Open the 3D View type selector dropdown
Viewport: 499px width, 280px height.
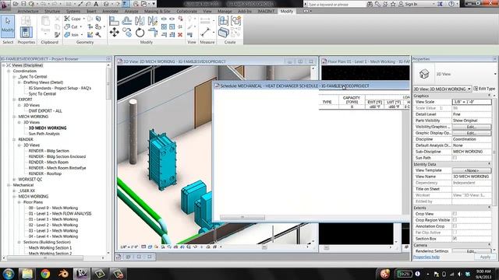(495, 74)
